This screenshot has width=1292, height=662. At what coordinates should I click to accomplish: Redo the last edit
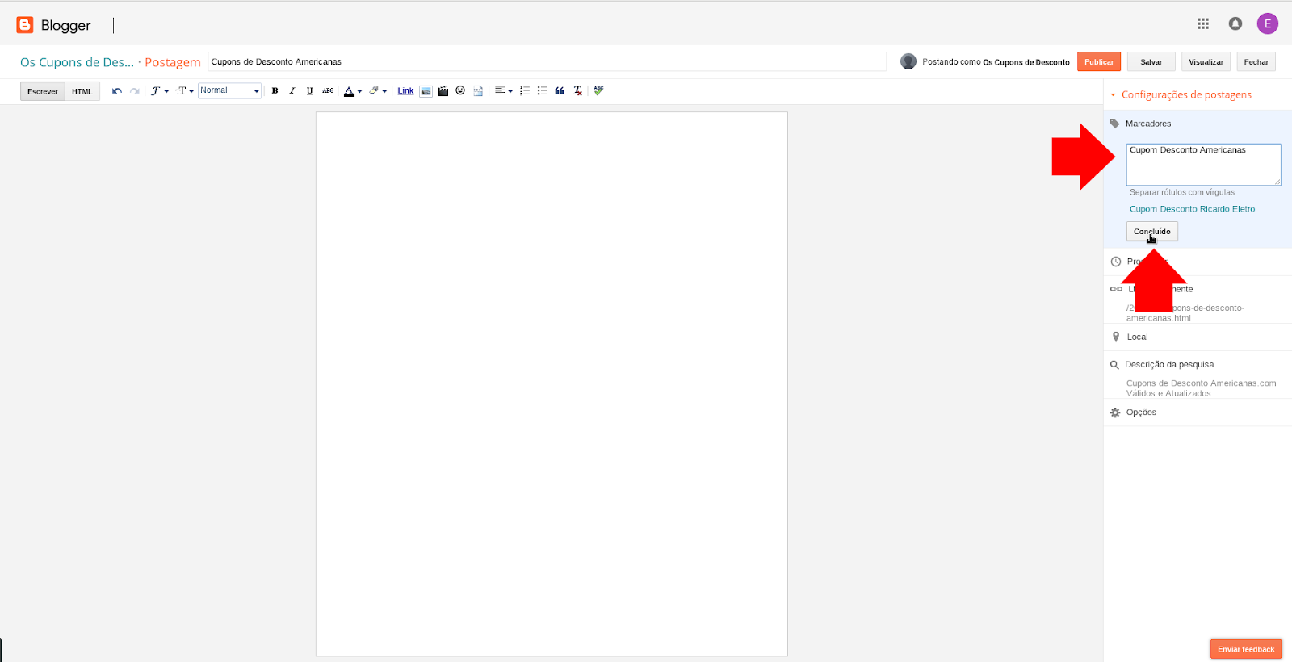pos(135,91)
